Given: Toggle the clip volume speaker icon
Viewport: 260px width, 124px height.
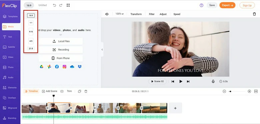Looking at the screenshot, I should [x=107, y=14].
